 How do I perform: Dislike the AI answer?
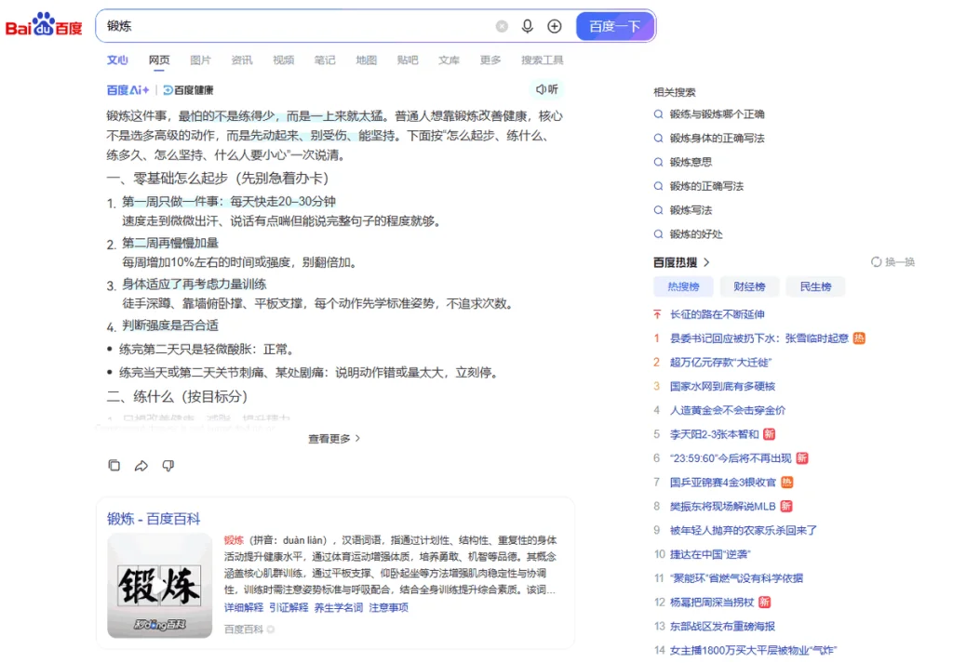[168, 466]
